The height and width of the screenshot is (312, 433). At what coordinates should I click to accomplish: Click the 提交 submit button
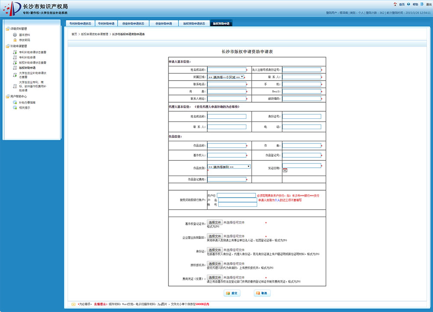click(233, 293)
